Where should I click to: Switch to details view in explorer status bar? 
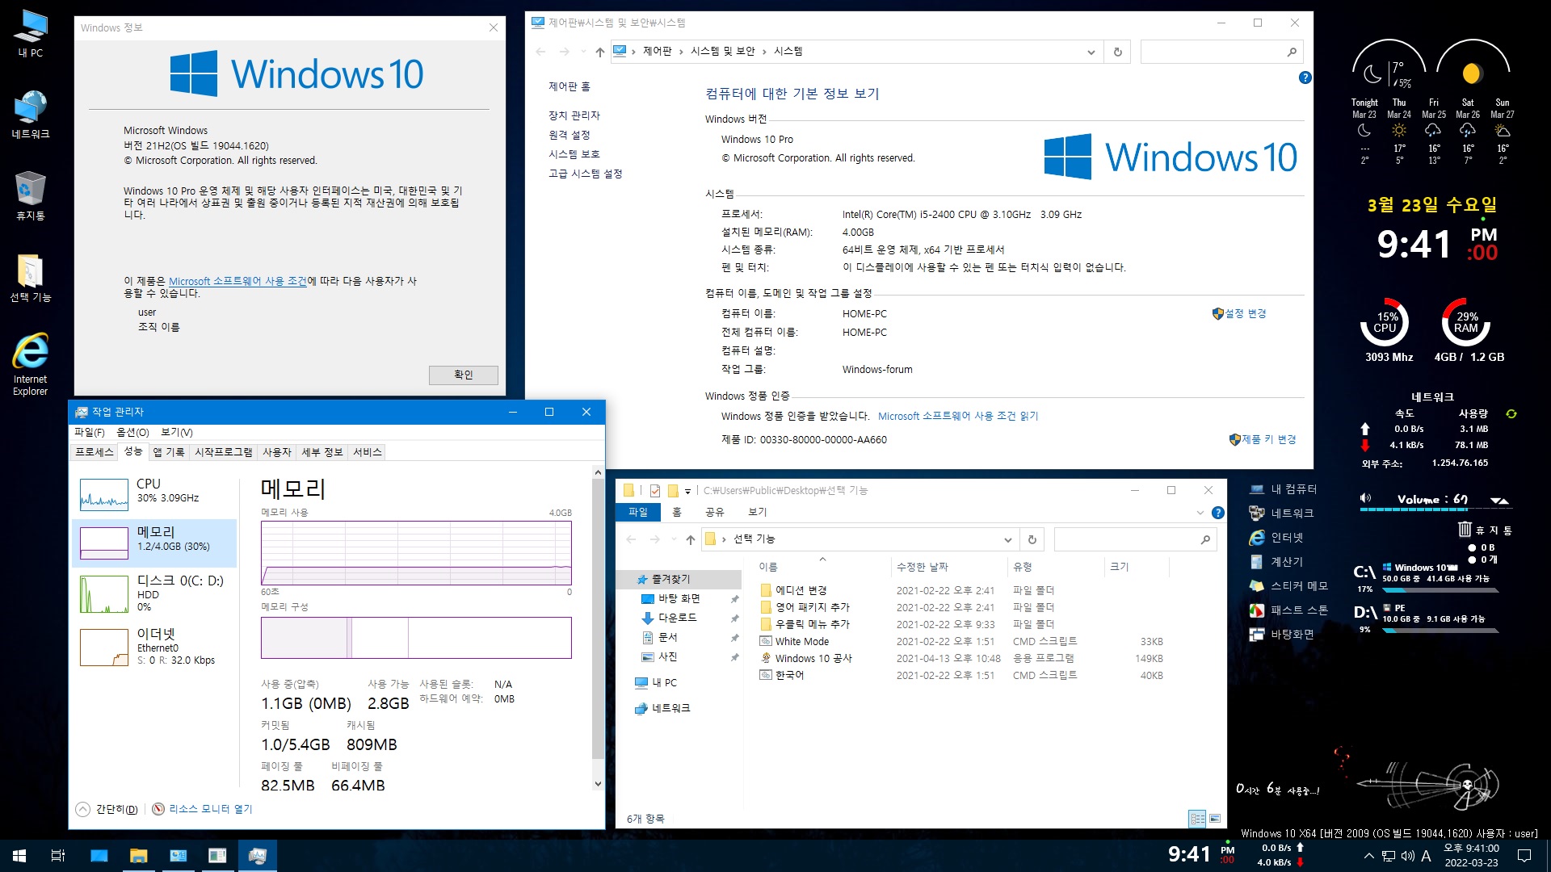pyautogui.click(x=1197, y=819)
